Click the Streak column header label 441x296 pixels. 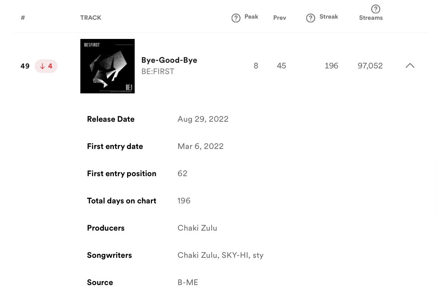329,17
